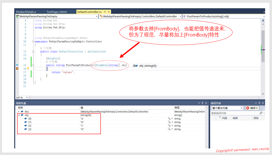Open the 局部变量 panel options dropdown
The image size is (272, 155).
pos(199,103)
